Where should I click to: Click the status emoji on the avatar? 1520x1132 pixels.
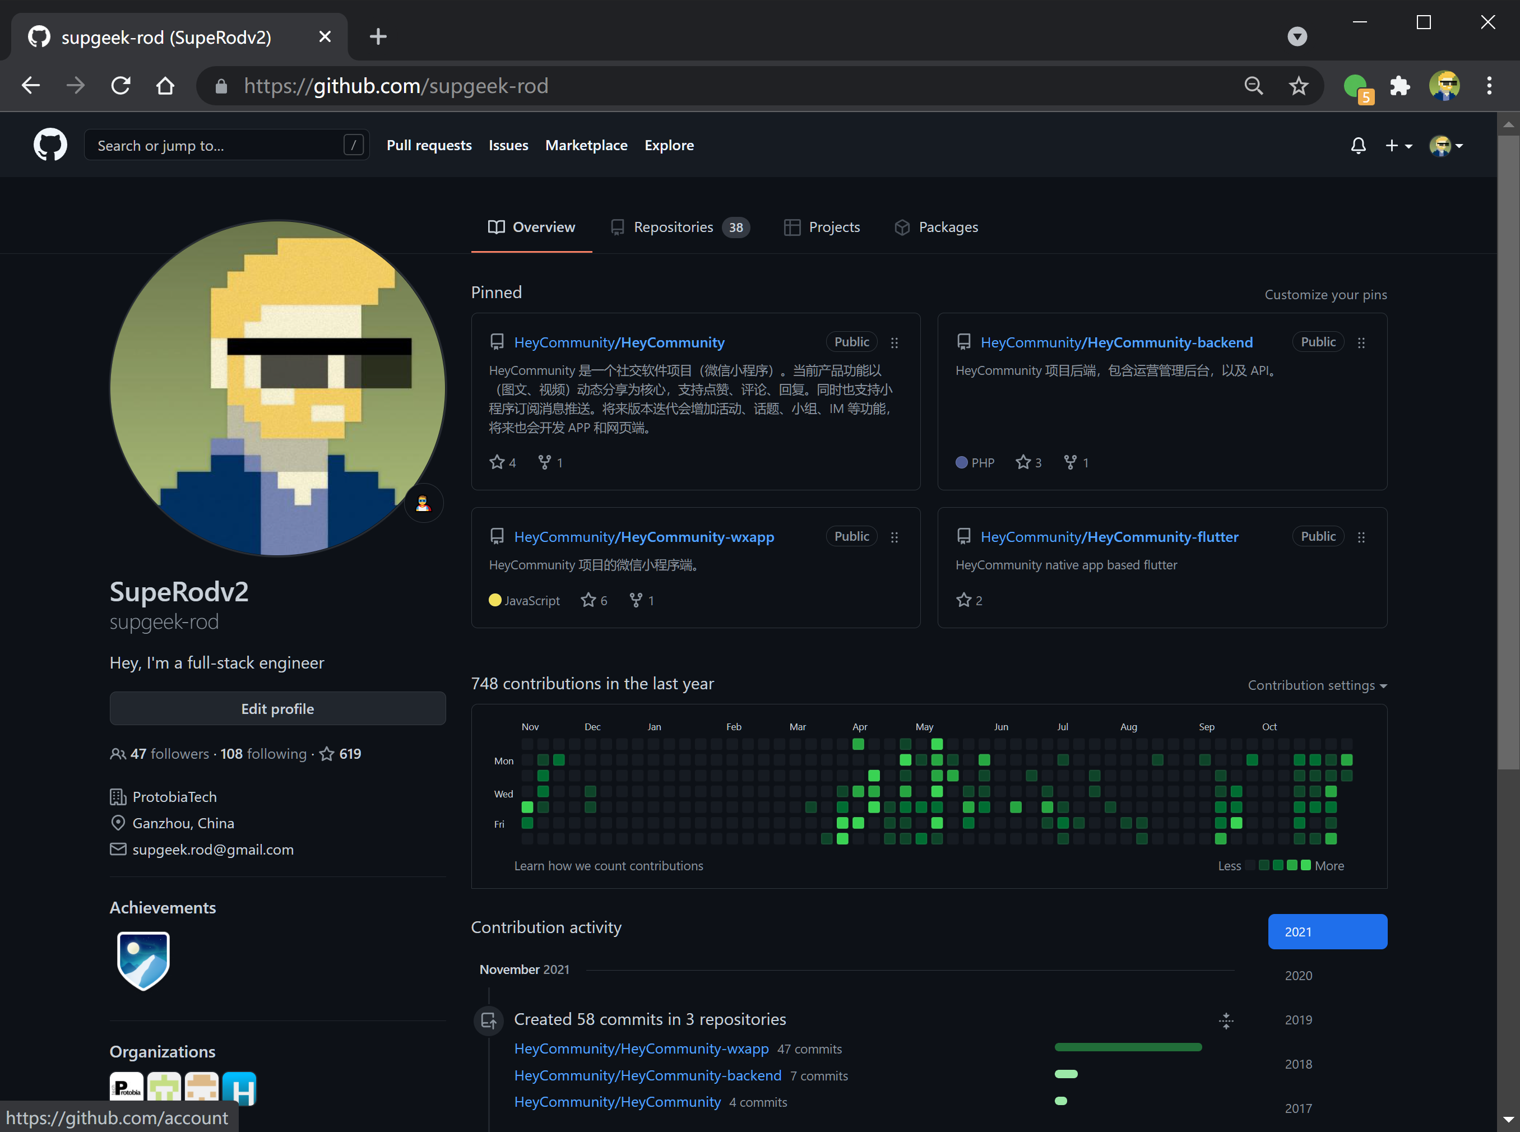[x=424, y=504]
